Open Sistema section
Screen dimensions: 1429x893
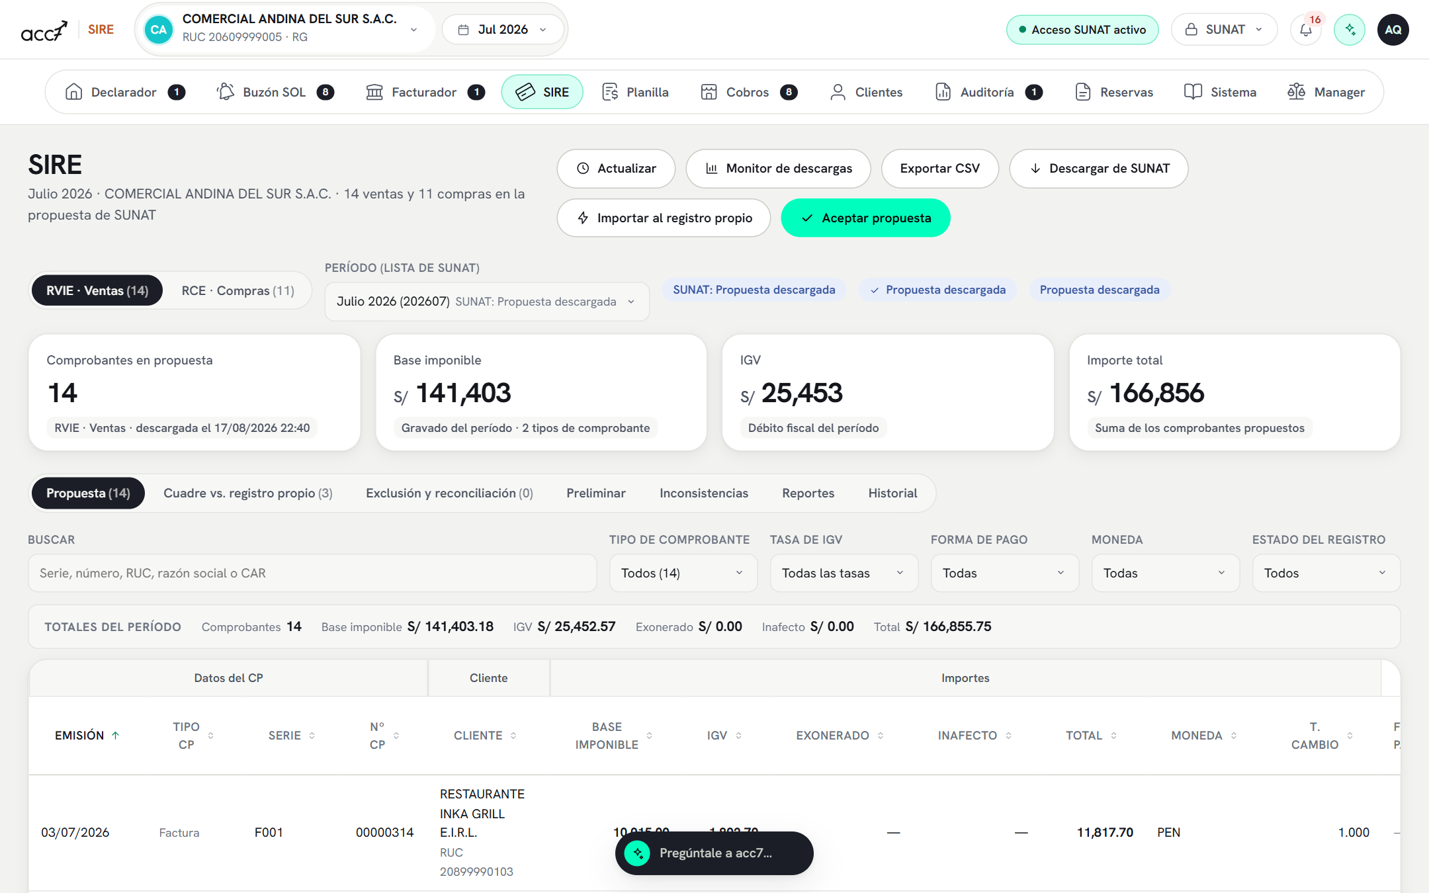pyautogui.click(x=1221, y=92)
